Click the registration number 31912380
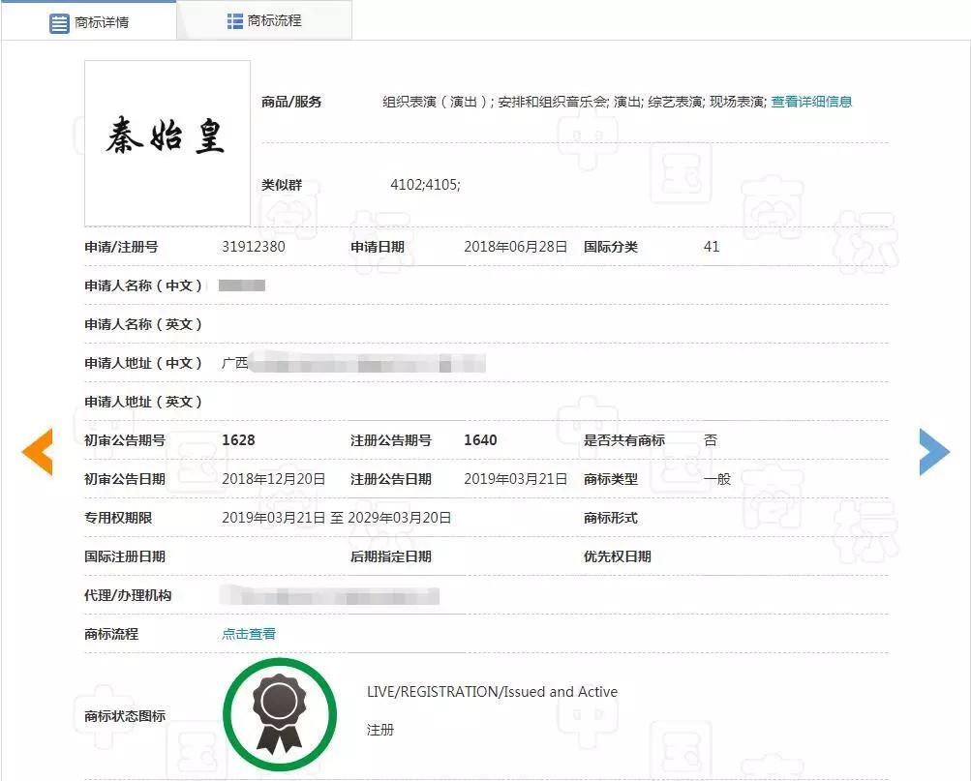Screen dimensions: 971x781 pos(254,247)
